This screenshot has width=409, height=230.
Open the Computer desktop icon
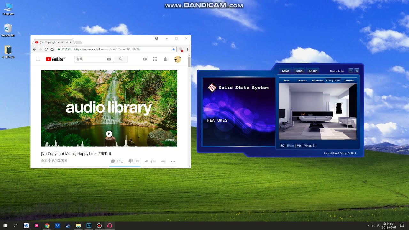8,9
